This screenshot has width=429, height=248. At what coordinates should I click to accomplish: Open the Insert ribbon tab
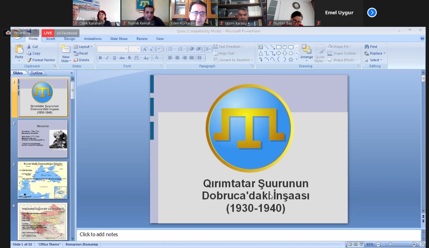coord(50,39)
